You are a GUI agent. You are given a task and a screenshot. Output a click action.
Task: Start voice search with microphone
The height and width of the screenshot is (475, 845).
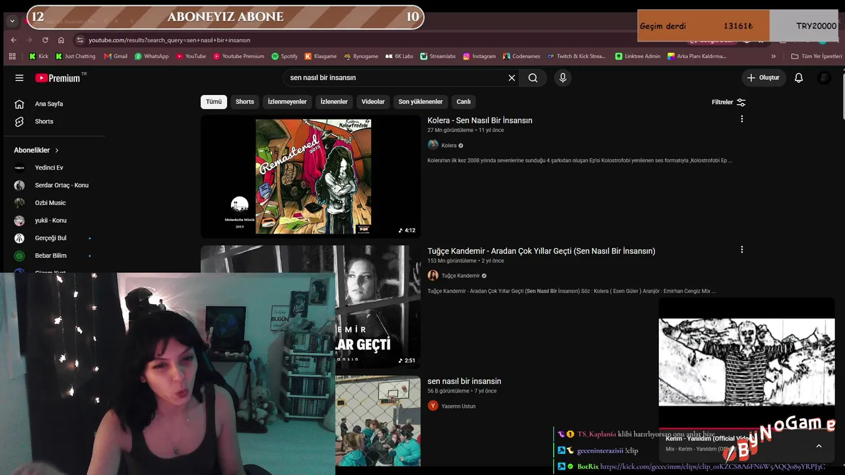point(562,78)
